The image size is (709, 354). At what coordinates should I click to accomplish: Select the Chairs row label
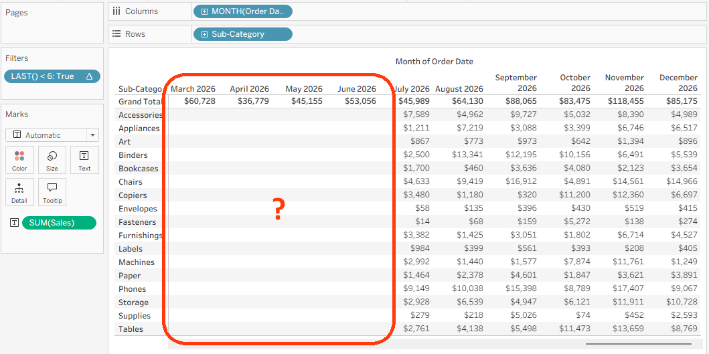[x=131, y=182]
